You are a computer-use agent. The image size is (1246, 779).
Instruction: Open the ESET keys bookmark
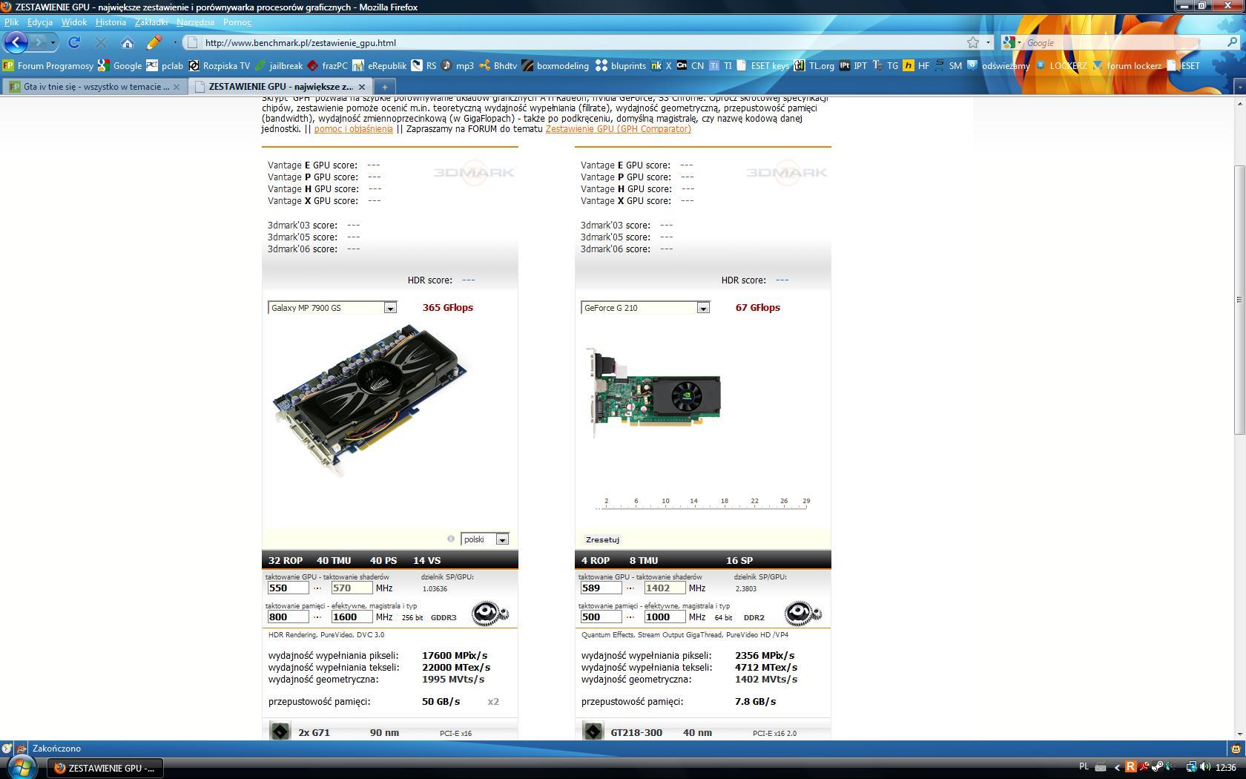(x=763, y=65)
